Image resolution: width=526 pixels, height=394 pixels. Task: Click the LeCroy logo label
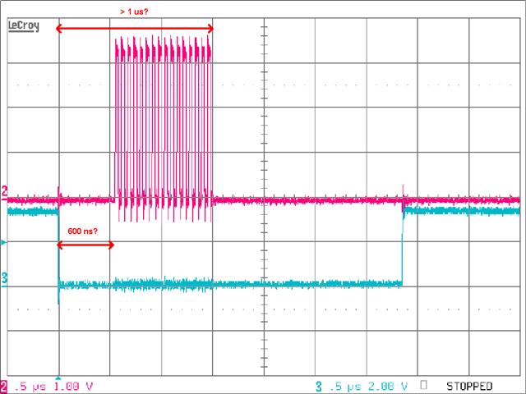pos(24,25)
